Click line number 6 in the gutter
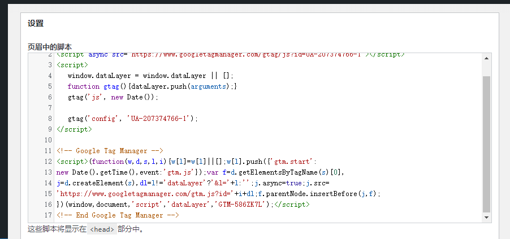The width and height of the screenshot is (510, 239). tap(50, 97)
